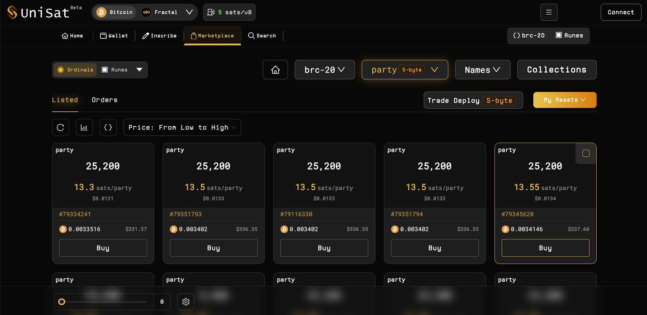This screenshot has width=647, height=315.
Task: Select the Ordinals toggle option
Action: point(76,70)
